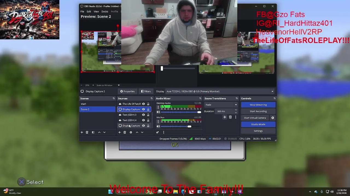Remove transition with the trash icon

tap(230, 117)
